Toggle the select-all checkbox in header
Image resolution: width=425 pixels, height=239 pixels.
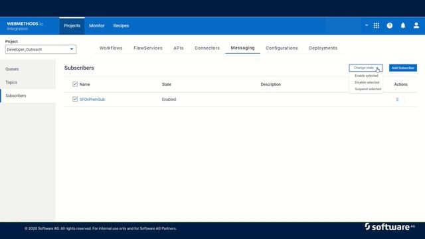coord(75,84)
